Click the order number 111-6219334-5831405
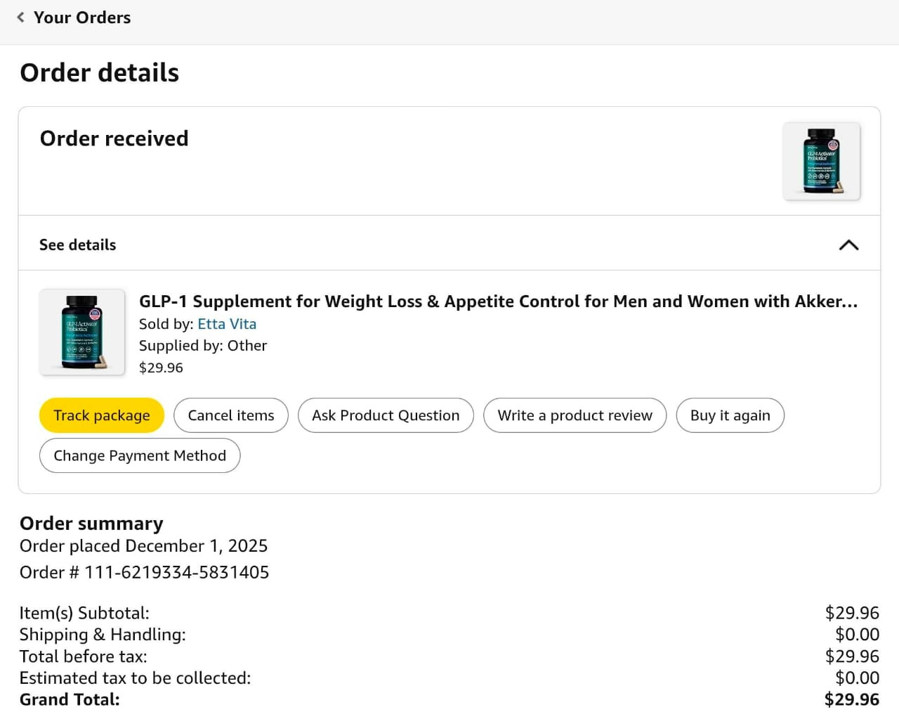 [176, 572]
